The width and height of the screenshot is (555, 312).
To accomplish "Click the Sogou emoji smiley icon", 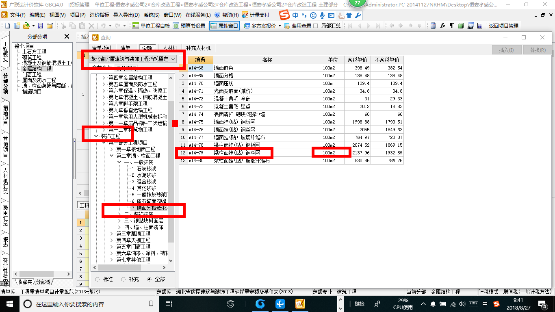I will (313, 15).
